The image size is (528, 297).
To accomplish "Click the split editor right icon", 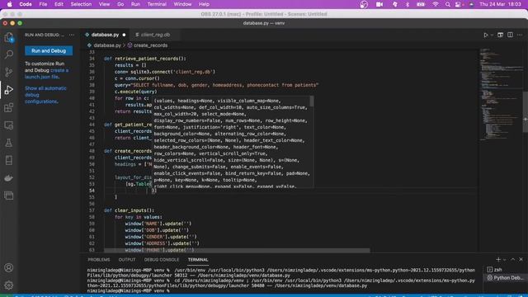I will [510, 35].
